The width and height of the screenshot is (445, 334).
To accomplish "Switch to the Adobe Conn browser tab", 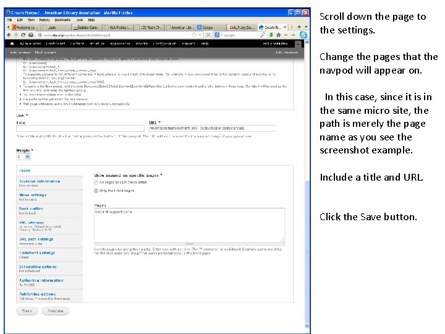I will (86, 28).
